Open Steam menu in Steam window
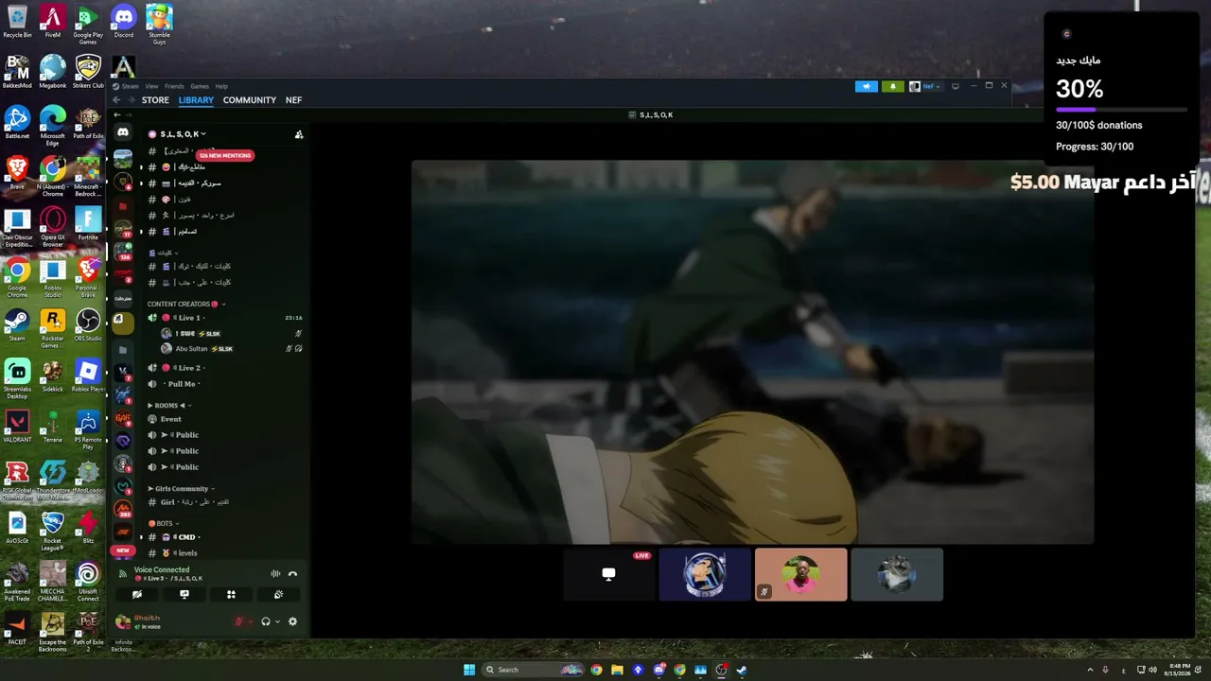The height and width of the screenshot is (681, 1211). 130,86
